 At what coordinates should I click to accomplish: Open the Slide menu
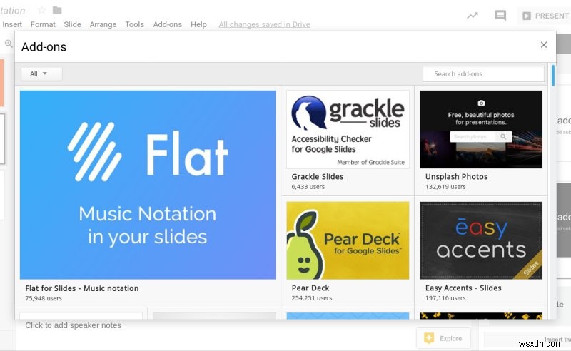[73, 24]
